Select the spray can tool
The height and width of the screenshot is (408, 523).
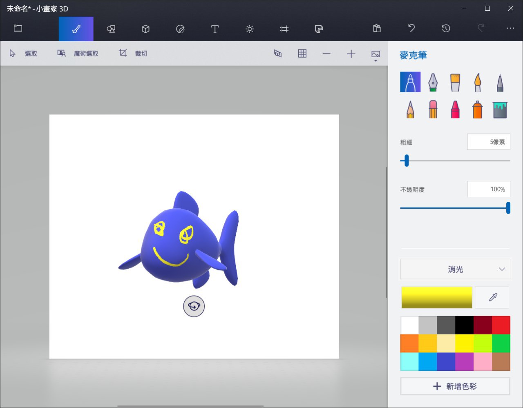(x=477, y=110)
